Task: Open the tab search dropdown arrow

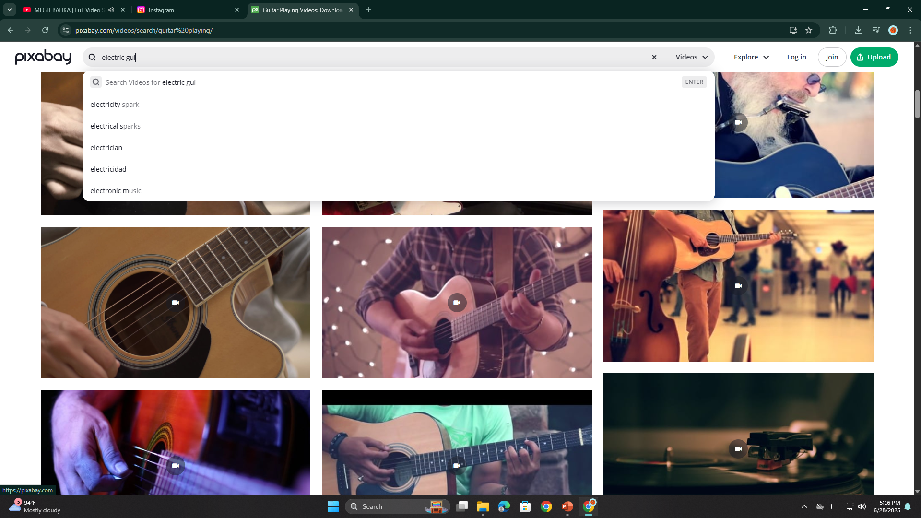Action: coord(9,10)
